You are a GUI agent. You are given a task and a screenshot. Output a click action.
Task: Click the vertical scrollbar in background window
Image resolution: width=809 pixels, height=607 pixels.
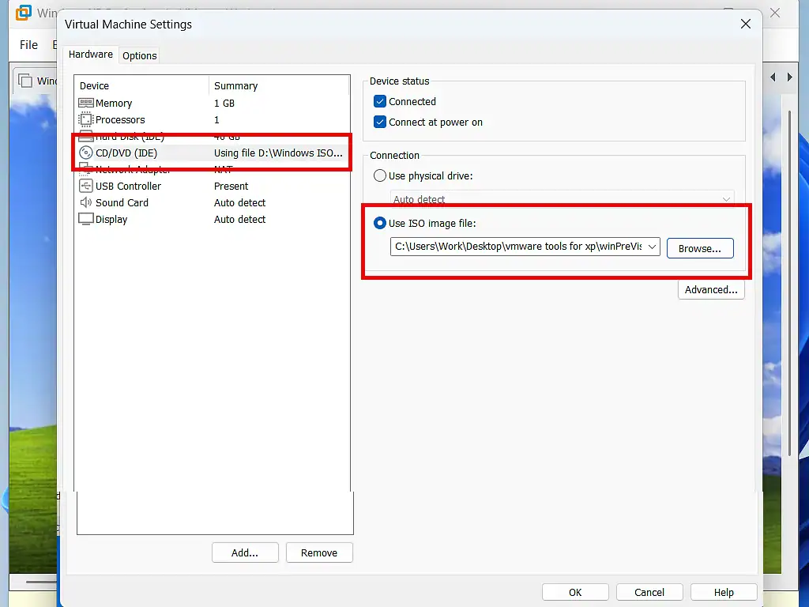click(789, 284)
